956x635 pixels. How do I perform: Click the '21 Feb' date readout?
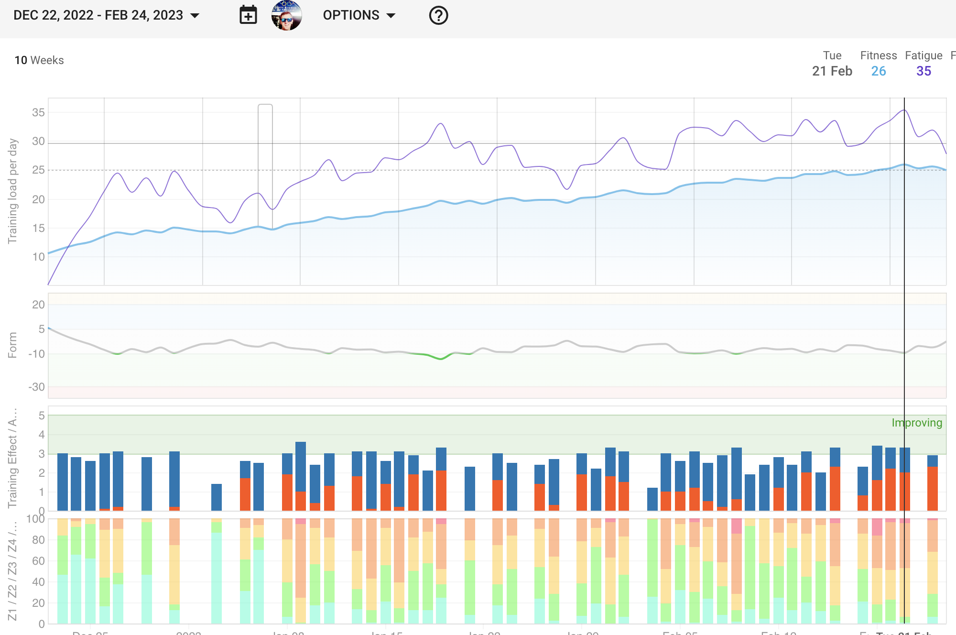tap(832, 71)
